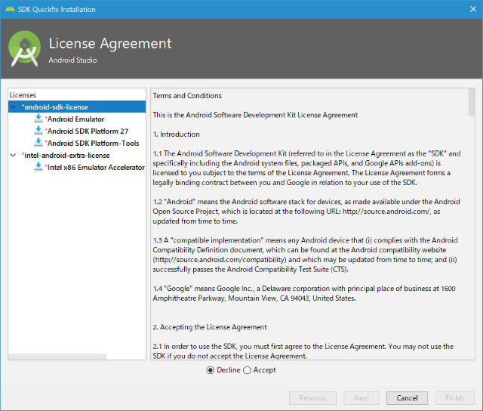This screenshot has height=411, width=483.
Task: Select intel-android-extra-license entry
Action: (66, 156)
